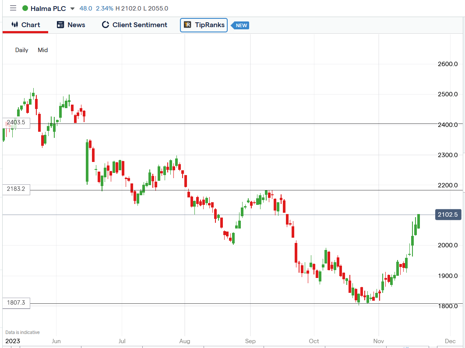Click the 2300.0 price axis label
This screenshot has width=465, height=348.
tap(448, 155)
